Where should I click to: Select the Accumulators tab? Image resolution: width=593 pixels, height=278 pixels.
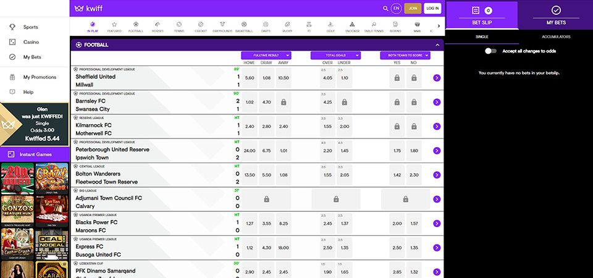point(556,36)
